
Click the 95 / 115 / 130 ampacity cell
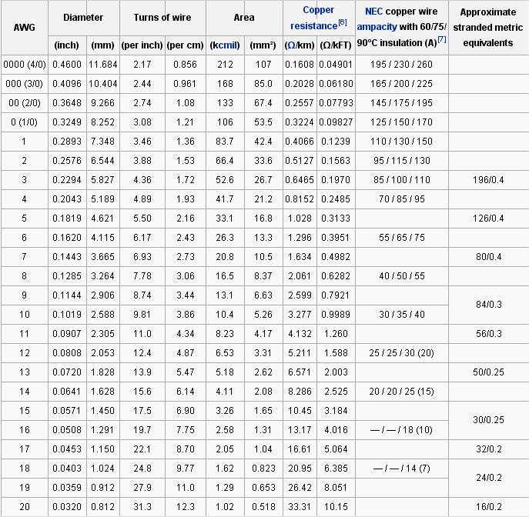(401, 161)
